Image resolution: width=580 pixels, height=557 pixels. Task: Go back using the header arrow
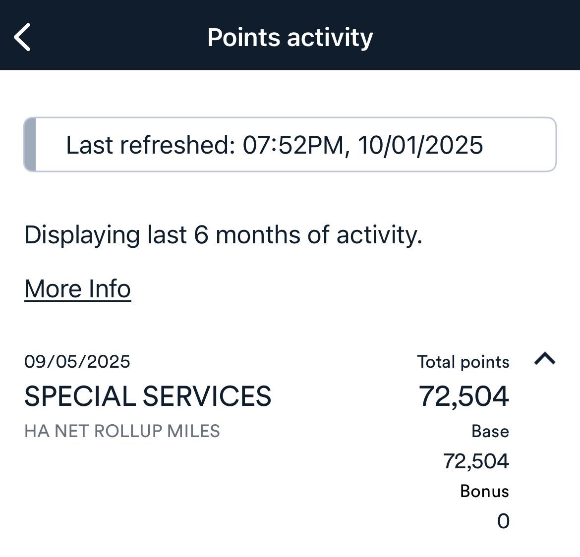click(22, 37)
